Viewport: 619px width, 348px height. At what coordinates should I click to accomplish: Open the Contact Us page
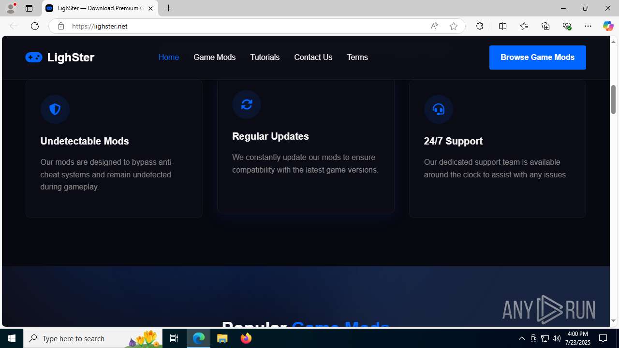[313, 57]
